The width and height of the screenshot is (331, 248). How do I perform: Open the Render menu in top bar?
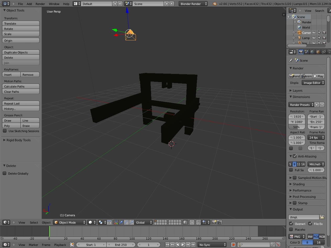click(x=40, y=4)
